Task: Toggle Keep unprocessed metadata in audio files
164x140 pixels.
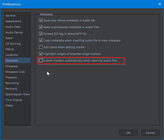Action: tap(41, 27)
